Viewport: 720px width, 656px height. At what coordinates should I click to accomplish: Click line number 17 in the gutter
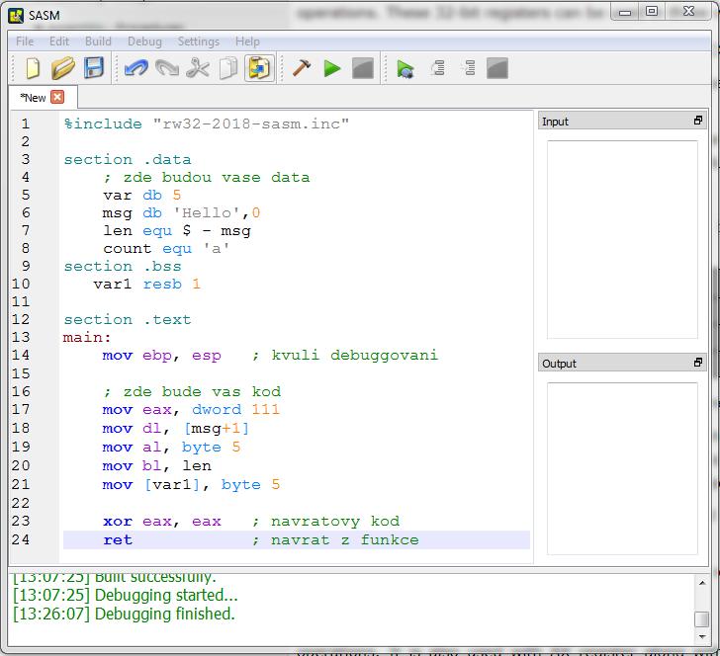(x=21, y=410)
